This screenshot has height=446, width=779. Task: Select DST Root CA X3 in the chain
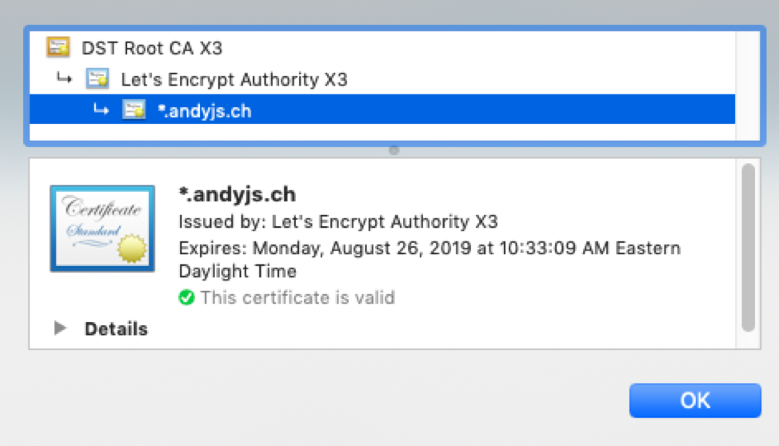(152, 48)
